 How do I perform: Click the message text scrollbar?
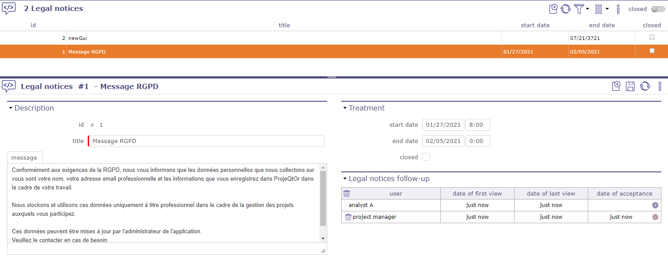[323, 197]
